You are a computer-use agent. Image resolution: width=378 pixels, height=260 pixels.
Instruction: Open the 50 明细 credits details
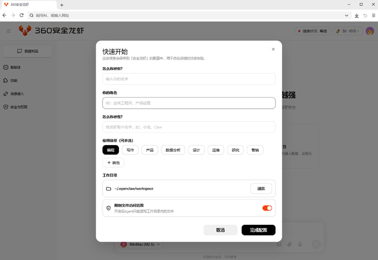pyautogui.click(x=348, y=31)
